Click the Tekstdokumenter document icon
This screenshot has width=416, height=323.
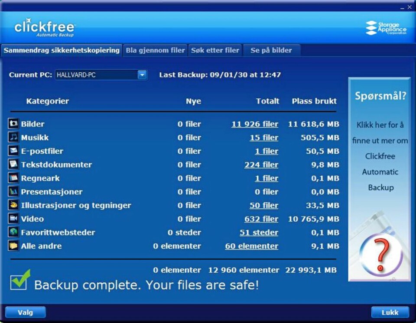tap(13, 164)
